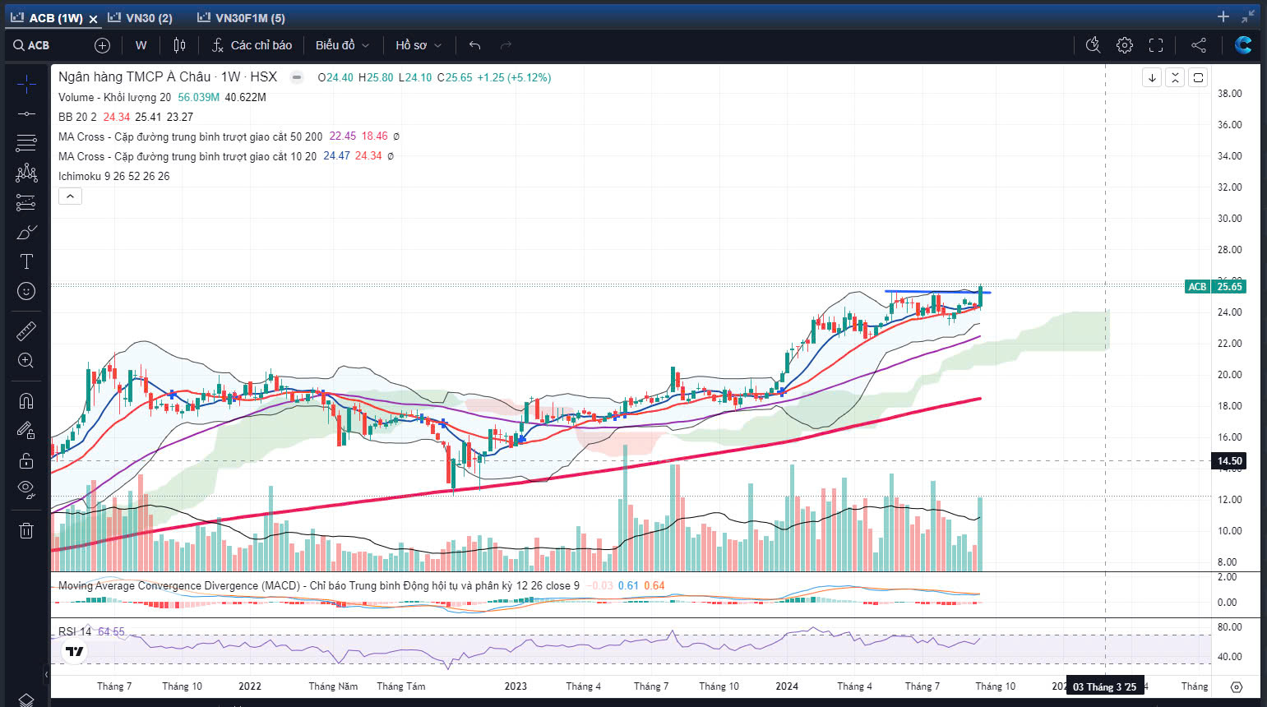
Task: Click the Ichimoku 9 26 52 26 26 legend
Action: pos(113,176)
